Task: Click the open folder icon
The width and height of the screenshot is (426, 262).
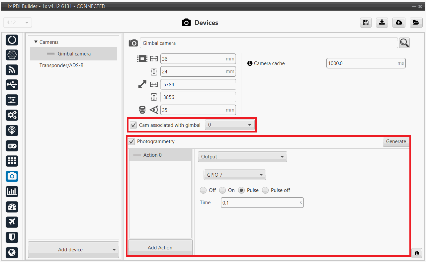Action: [x=415, y=22]
